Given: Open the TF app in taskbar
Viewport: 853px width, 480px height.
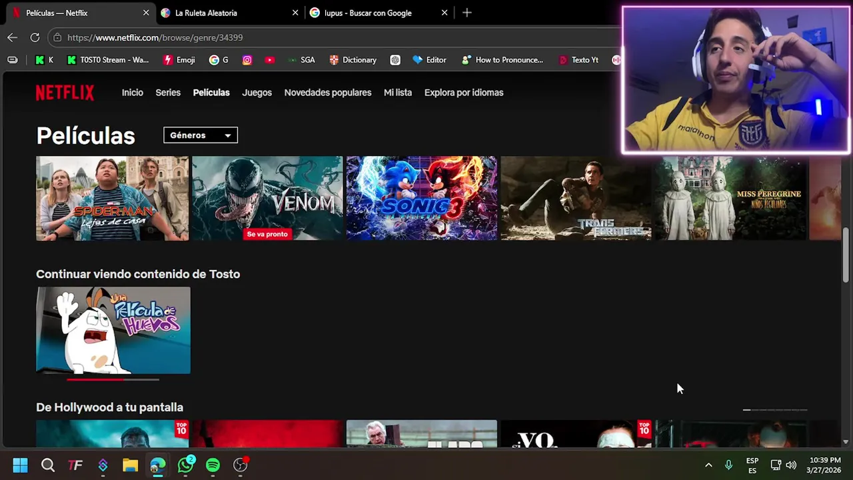Looking at the screenshot, I should pos(75,465).
